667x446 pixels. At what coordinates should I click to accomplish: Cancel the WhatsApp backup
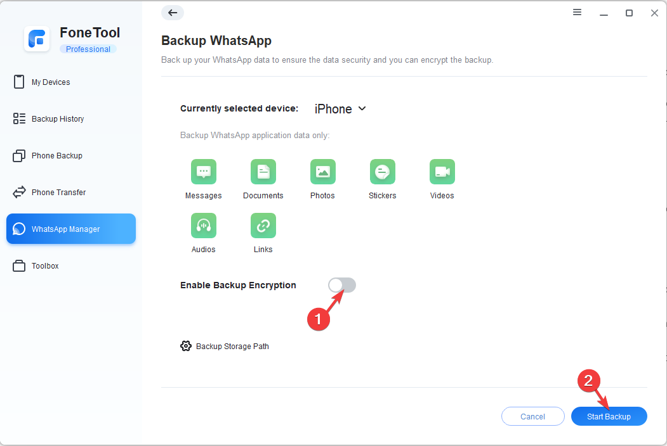pyautogui.click(x=532, y=416)
